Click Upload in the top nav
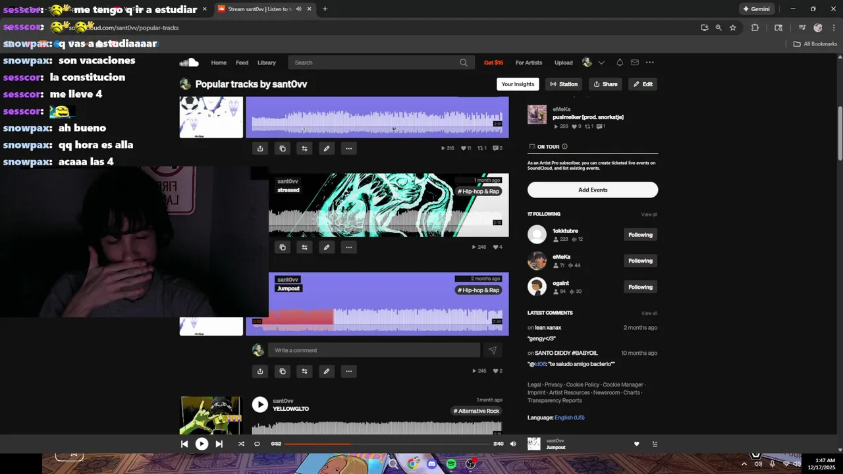 563,63
